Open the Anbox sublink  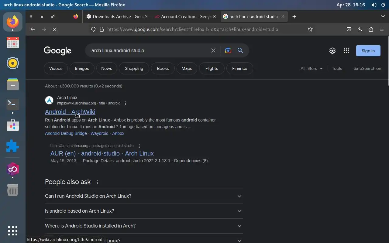click(118, 133)
